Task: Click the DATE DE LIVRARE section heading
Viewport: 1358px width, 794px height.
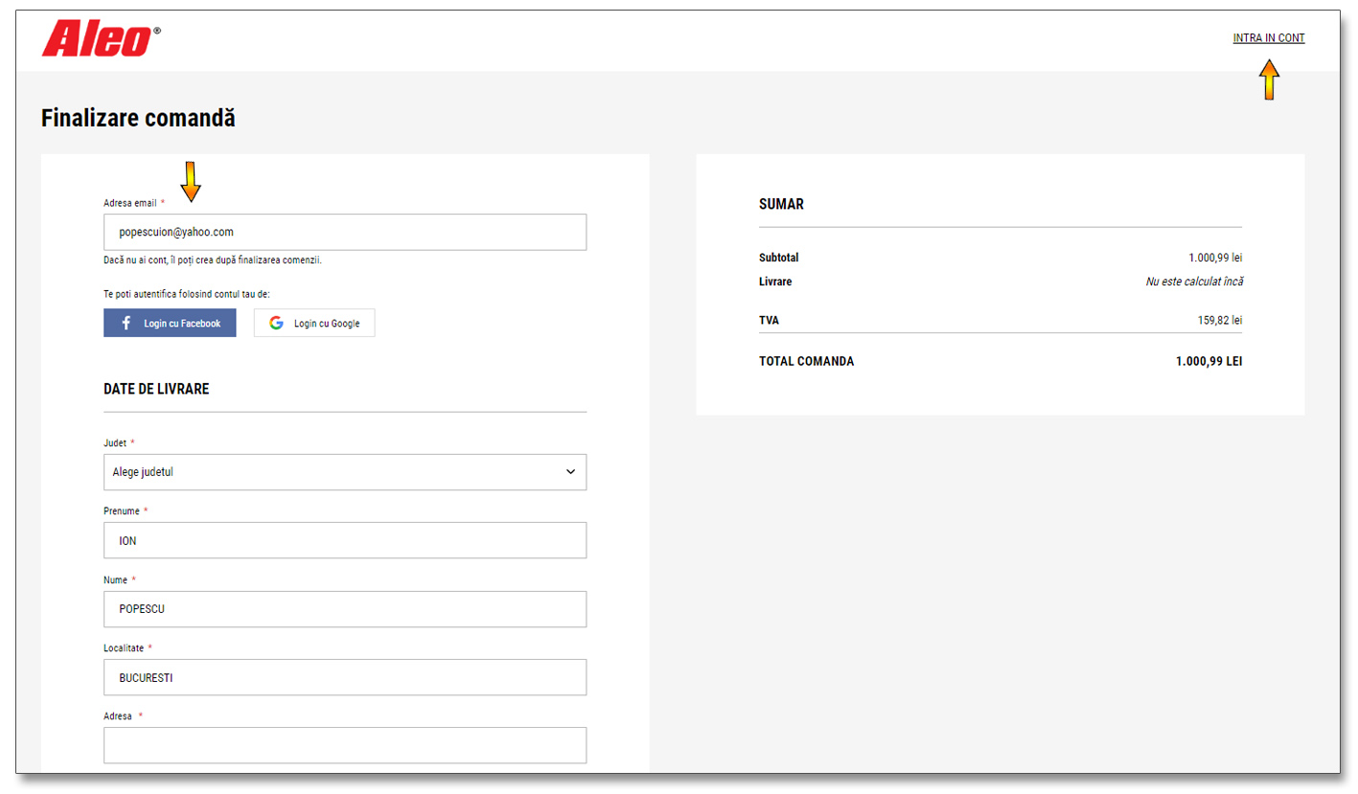Action: click(x=156, y=389)
